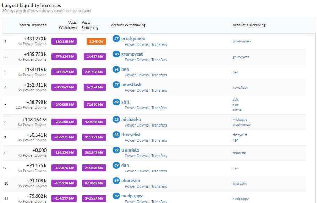This screenshot has width=317, height=203.
Task: Click the Vests Withdrawn column header
Action: pos(68,25)
